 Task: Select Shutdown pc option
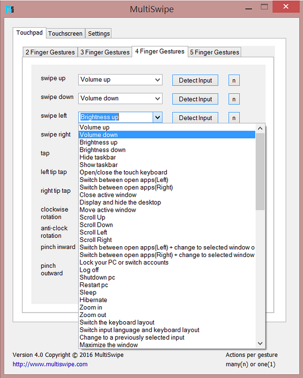167,277
